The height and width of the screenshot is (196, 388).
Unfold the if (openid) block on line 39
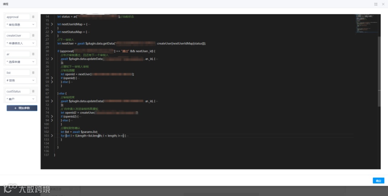(52, 78)
